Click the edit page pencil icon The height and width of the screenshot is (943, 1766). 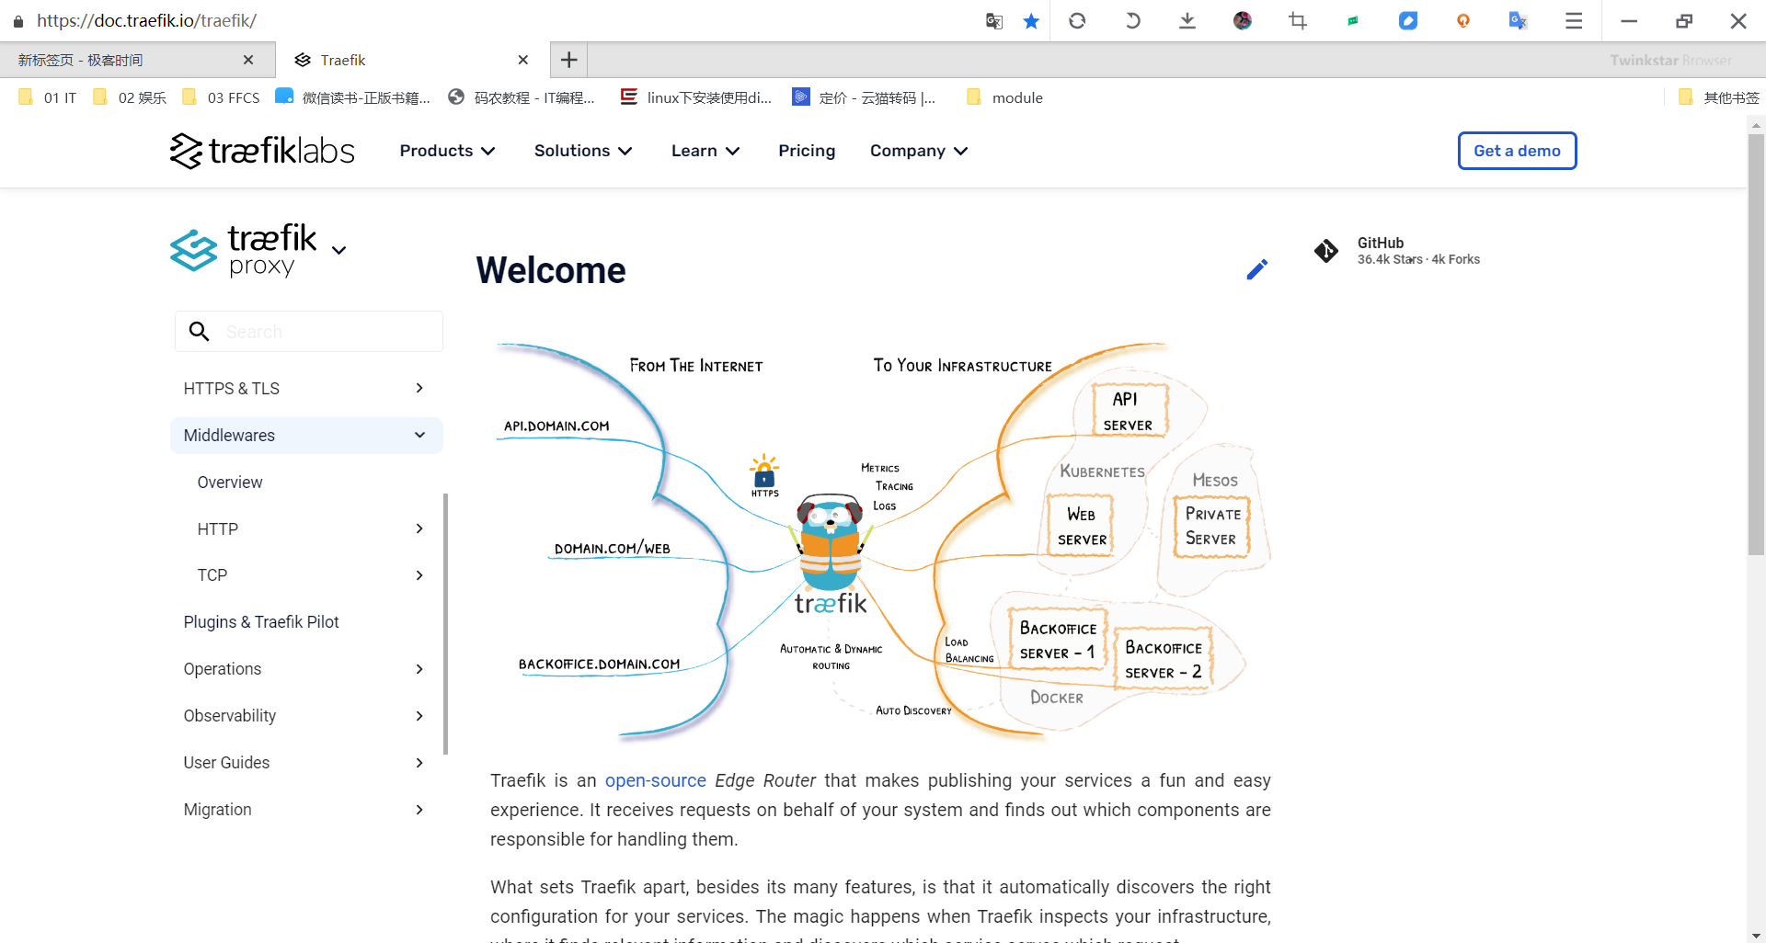point(1257,269)
